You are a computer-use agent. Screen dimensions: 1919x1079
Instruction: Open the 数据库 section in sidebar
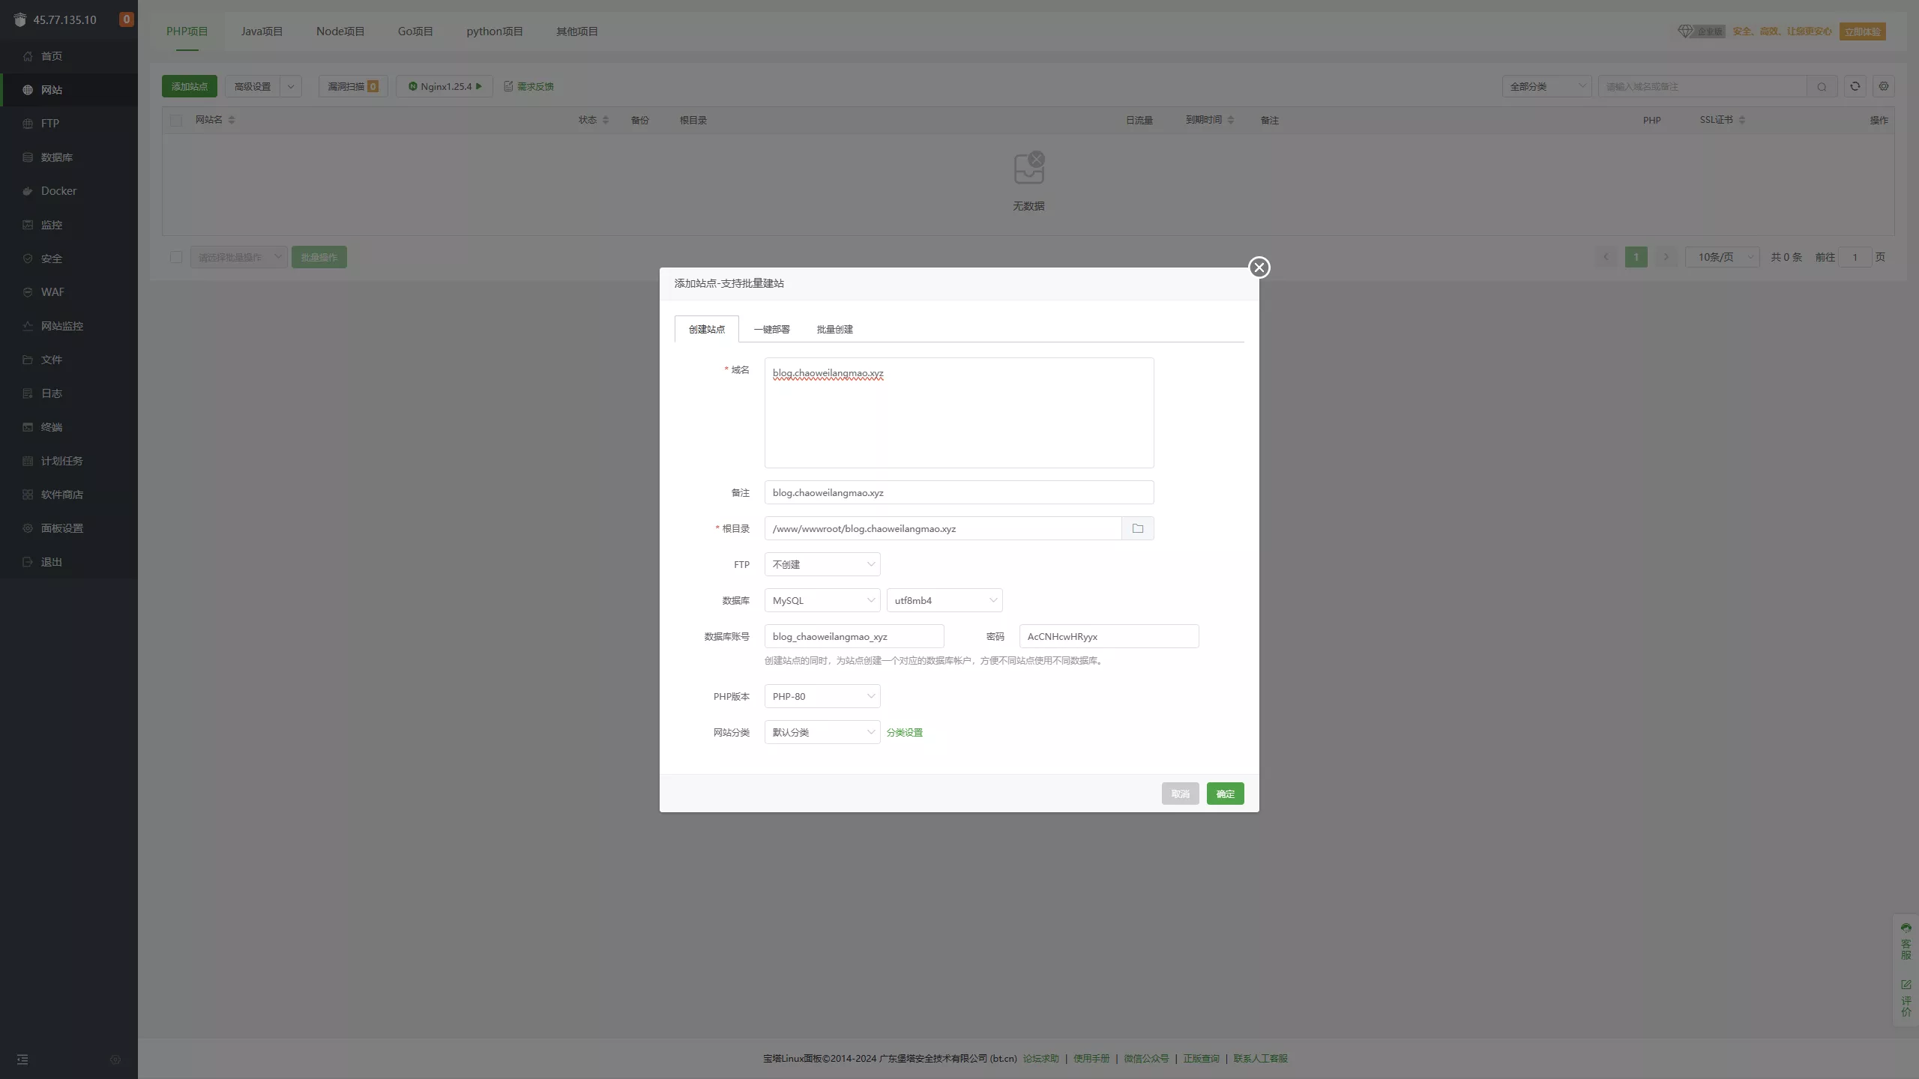coord(56,157)
